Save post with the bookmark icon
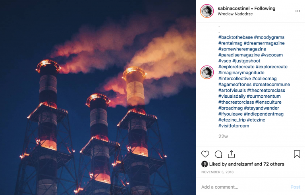Image resolution: width=305 pixels, height=195 pixels. click(297, 154)
